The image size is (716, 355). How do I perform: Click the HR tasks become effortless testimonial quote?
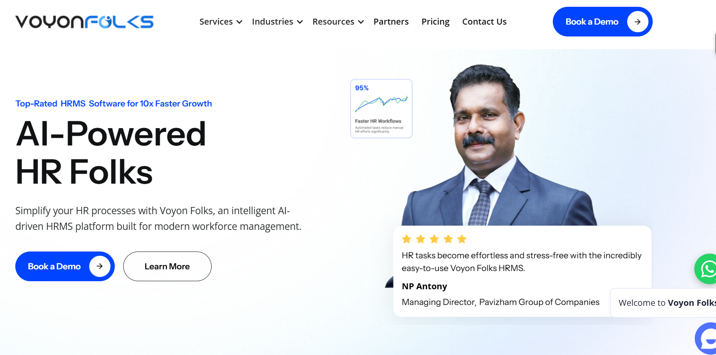point(521,262)
